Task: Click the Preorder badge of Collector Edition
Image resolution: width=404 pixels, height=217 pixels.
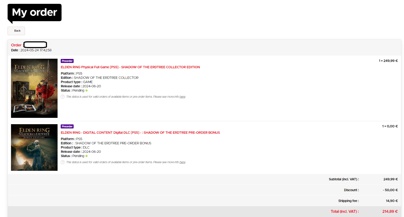Action: coord(67,61)
